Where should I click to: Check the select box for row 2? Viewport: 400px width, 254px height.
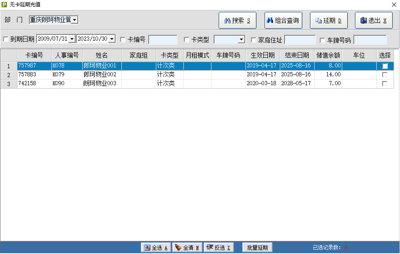point(385,75)
